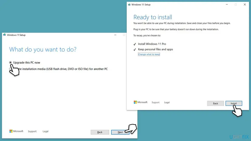
Task: Click the 'To recap, you've chosen to:' text
Action: 147,35
